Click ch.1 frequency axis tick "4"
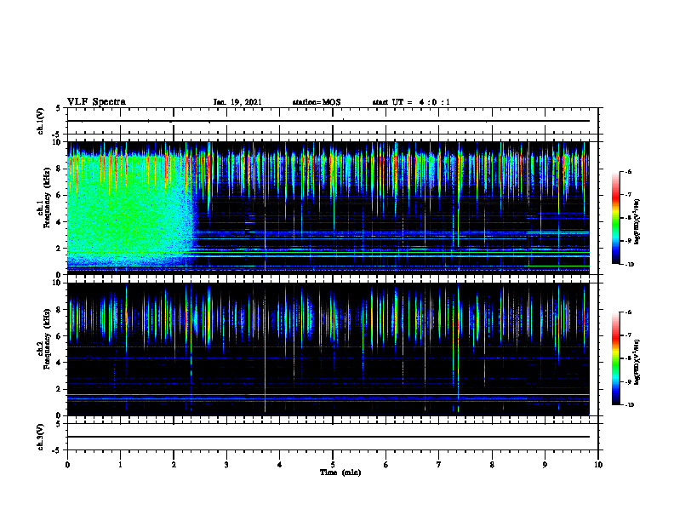674x521 pixels. click(60, 222)
